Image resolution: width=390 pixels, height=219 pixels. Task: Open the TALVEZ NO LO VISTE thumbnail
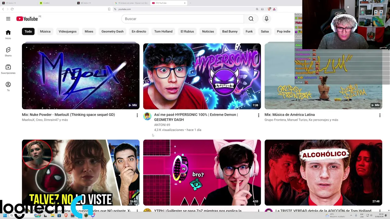(x=81, y=172)
